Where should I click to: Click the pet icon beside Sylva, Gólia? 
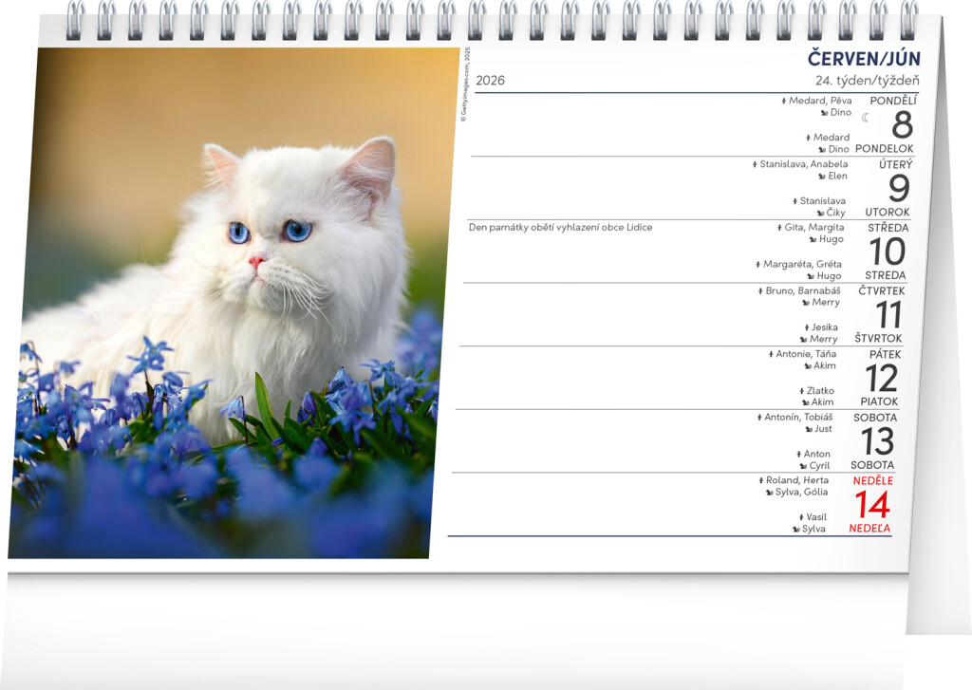(769, 492)
